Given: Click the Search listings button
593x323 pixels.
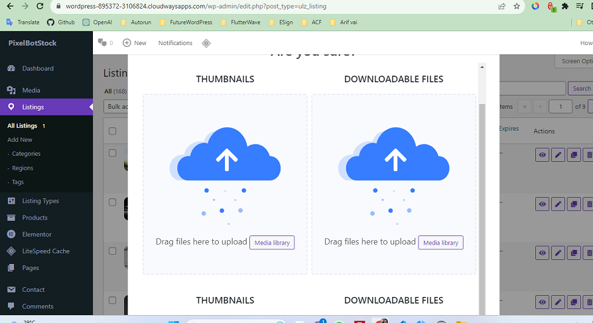Looking at the screenshot, I should click(x=581, y=88).
